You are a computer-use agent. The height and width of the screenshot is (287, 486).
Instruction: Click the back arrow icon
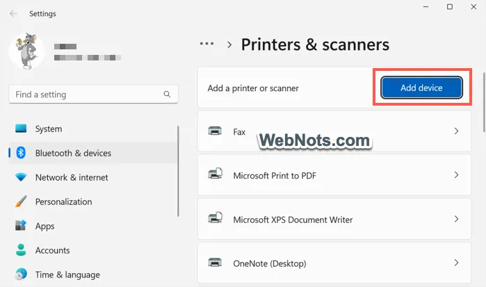tap(13, 14)
